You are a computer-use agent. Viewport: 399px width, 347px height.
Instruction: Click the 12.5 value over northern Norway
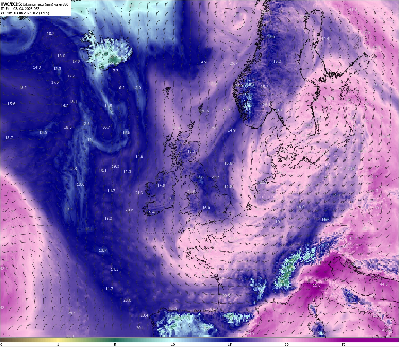click(271, 36)
